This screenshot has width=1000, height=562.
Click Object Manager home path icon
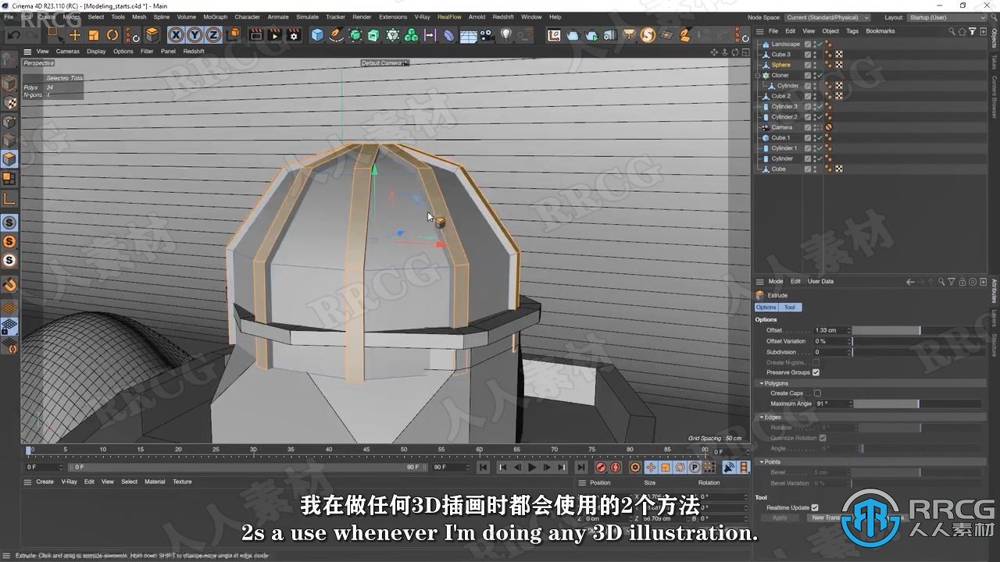(x=962, y=31)
